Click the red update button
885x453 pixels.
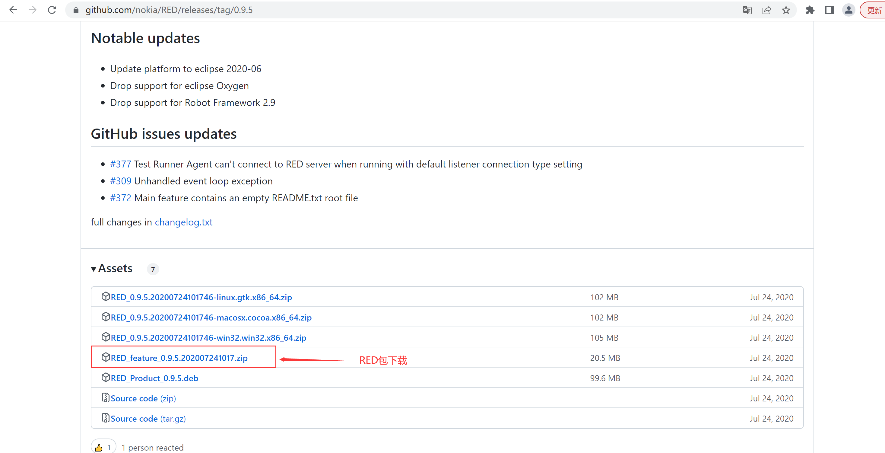874,10
